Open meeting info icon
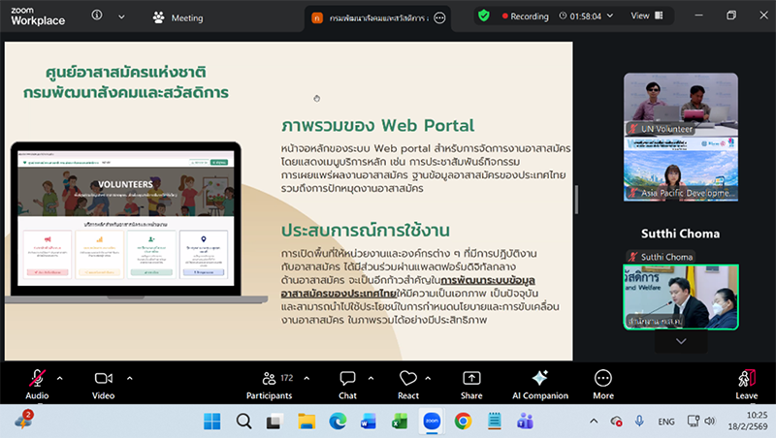The width and height of the screenshot is (776, 438). click(x=97, y=16)
